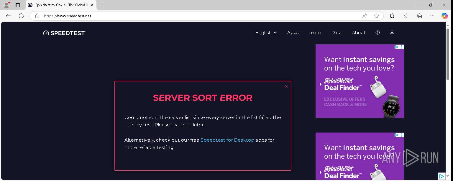The image size is (453, 181).
Task: Open the browser profile avatar
Action: 6,5
